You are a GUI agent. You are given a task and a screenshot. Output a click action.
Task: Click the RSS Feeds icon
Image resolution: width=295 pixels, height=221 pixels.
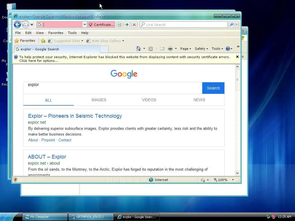pos(150,49)
